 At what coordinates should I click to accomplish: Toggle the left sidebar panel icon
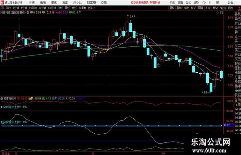click(2, 8)
